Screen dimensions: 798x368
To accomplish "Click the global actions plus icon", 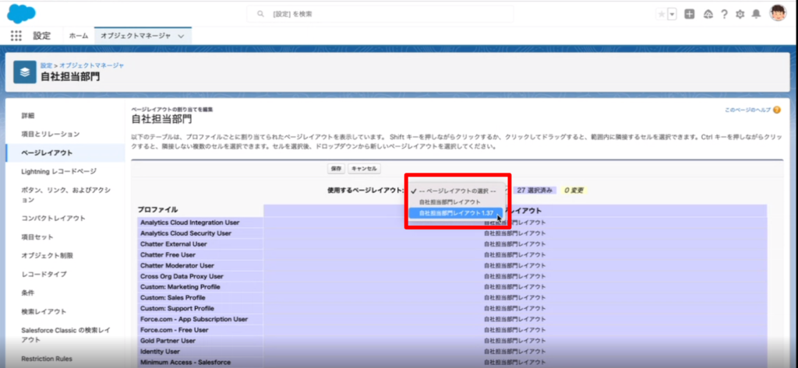I will click(x=690, y=14).
